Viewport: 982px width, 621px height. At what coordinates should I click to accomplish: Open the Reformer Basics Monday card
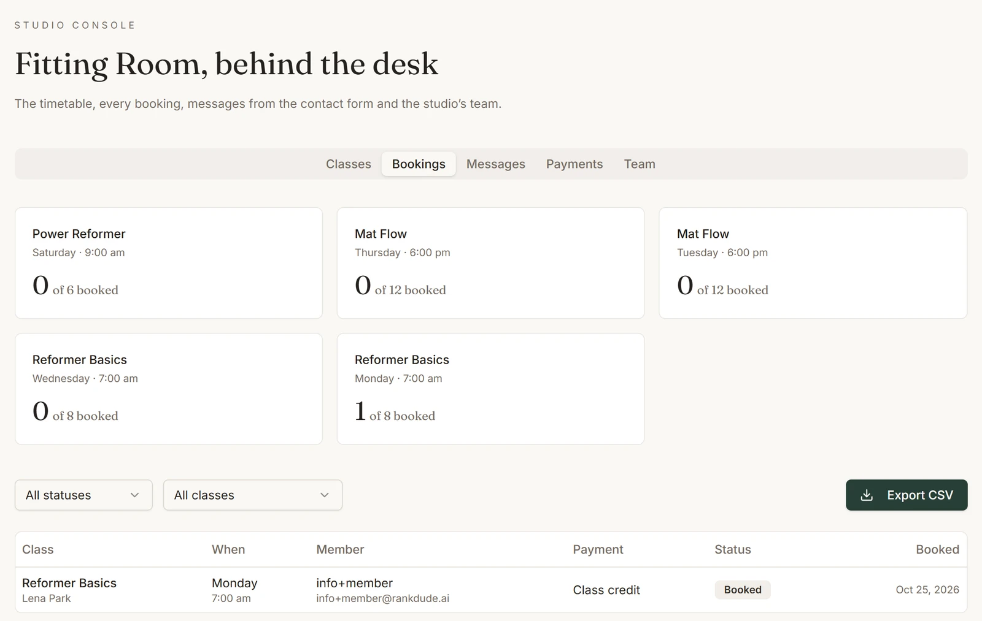[490, 389]
